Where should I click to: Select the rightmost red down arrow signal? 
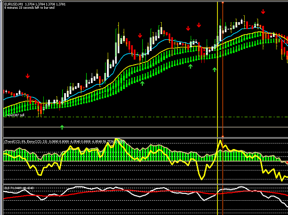(263, 12)
